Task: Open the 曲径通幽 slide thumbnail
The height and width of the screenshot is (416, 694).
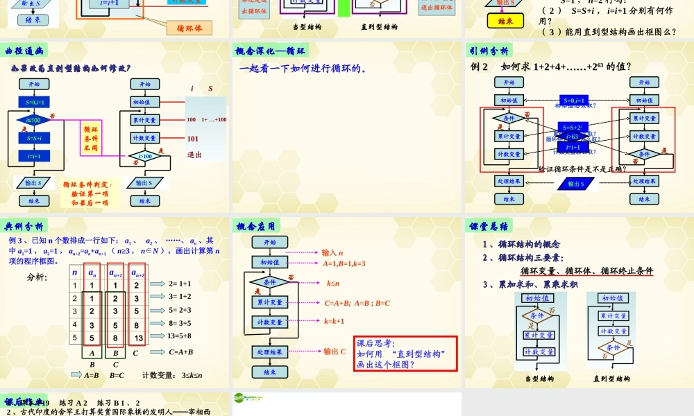Action: pos(115,128)
